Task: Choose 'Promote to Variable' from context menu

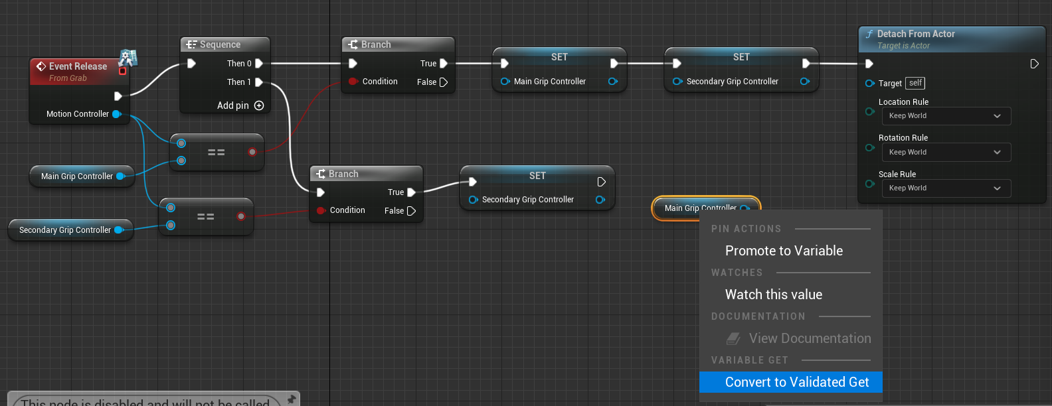Action: pyautogui.click(x=784, y=251)
